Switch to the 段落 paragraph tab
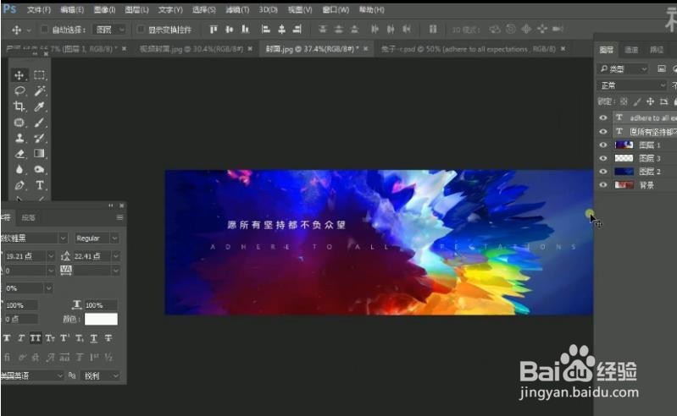 point(29,217)
